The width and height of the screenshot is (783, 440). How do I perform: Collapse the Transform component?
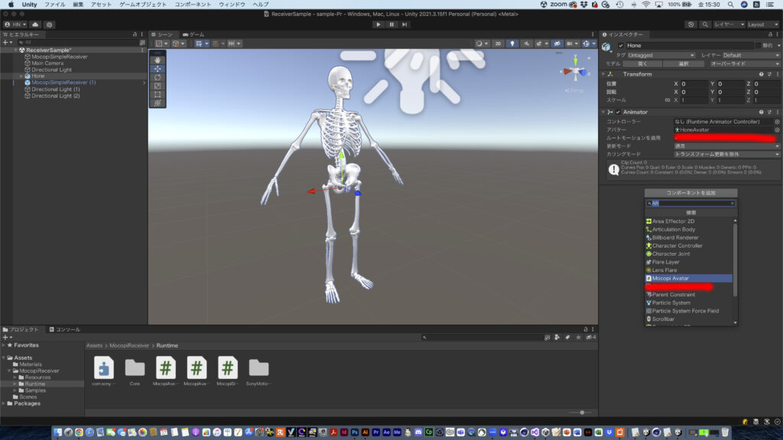tap(603, 74)
